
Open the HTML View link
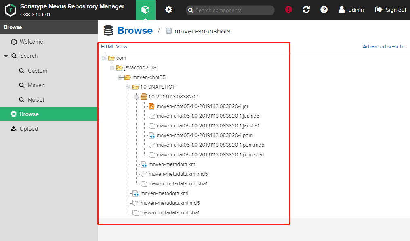pyautogui.click(x=114, y=47)
